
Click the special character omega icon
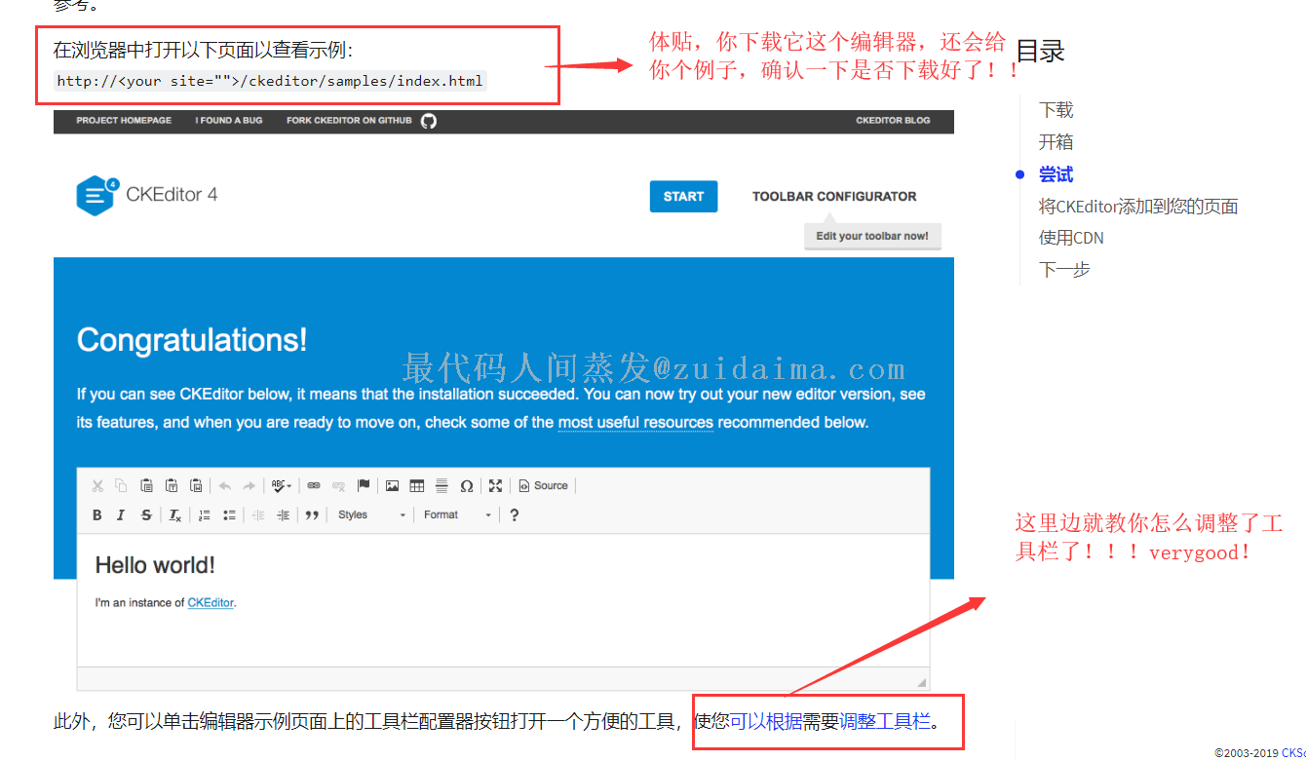(x=466, y=485)
